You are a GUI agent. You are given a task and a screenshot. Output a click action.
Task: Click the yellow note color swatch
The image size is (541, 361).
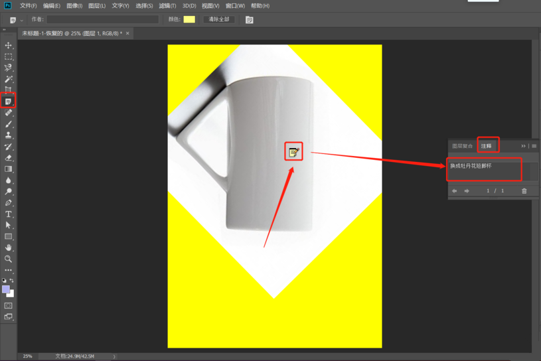point(189,20)
